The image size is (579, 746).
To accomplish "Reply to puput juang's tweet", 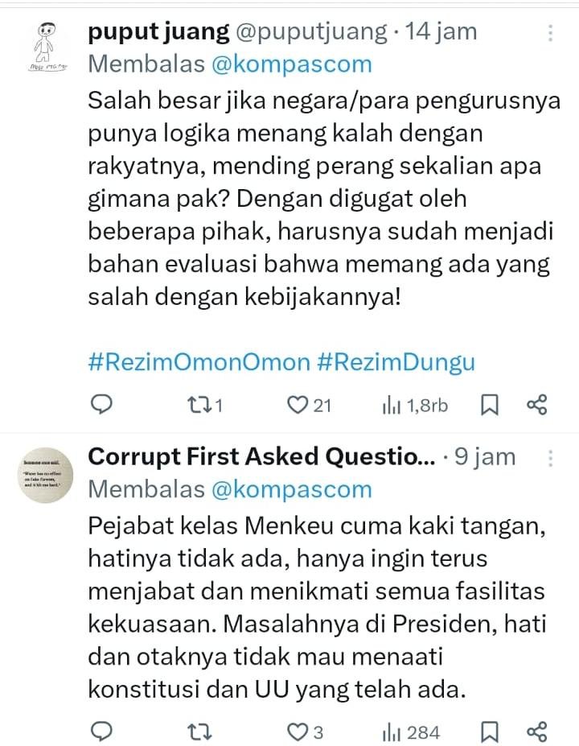I will coord(101,405).
